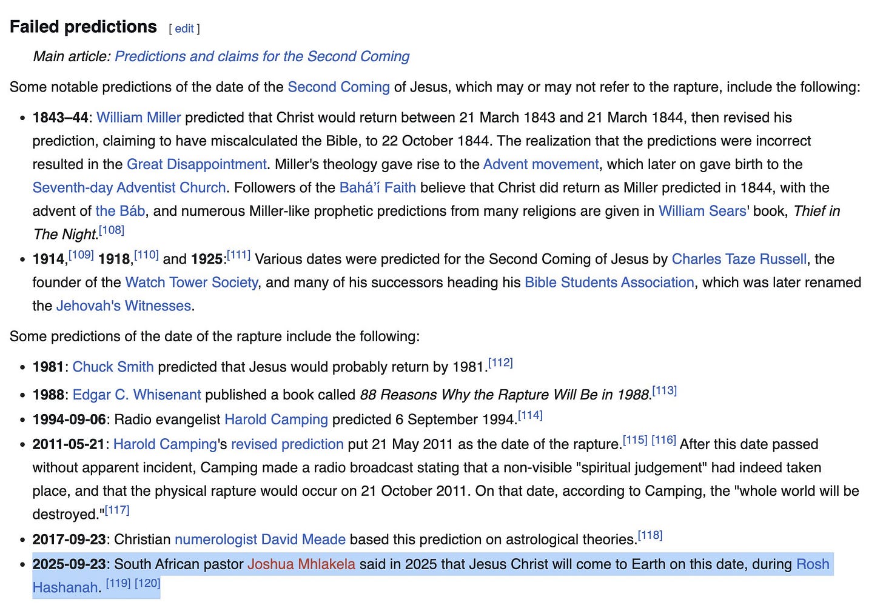Jump to citation 118

point(650,535)
